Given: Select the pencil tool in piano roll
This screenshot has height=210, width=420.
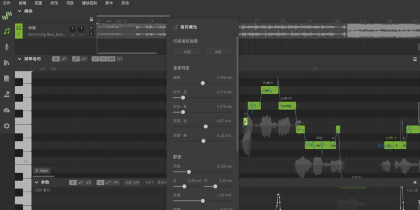Looking at the screenshot, I should 64,59.
